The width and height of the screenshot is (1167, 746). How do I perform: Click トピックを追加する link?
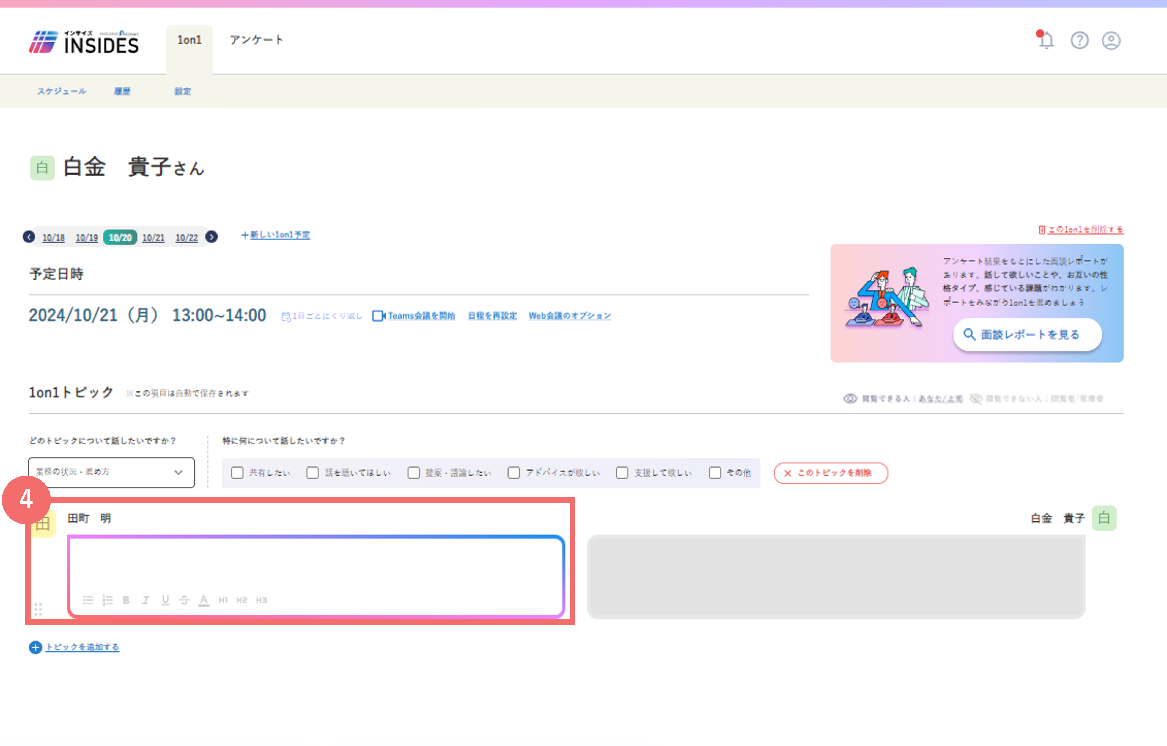point(83,647)
